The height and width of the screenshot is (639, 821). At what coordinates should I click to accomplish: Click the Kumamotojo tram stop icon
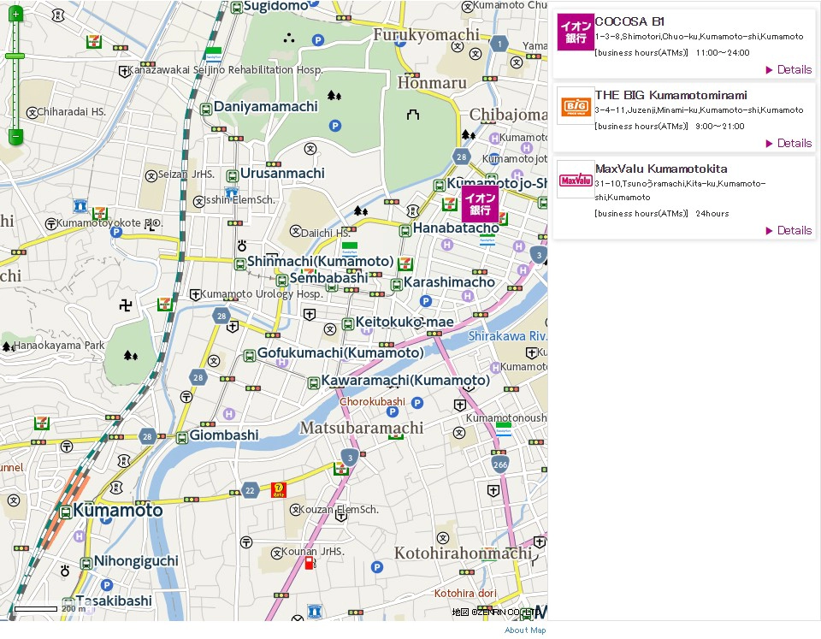(440, 186)
